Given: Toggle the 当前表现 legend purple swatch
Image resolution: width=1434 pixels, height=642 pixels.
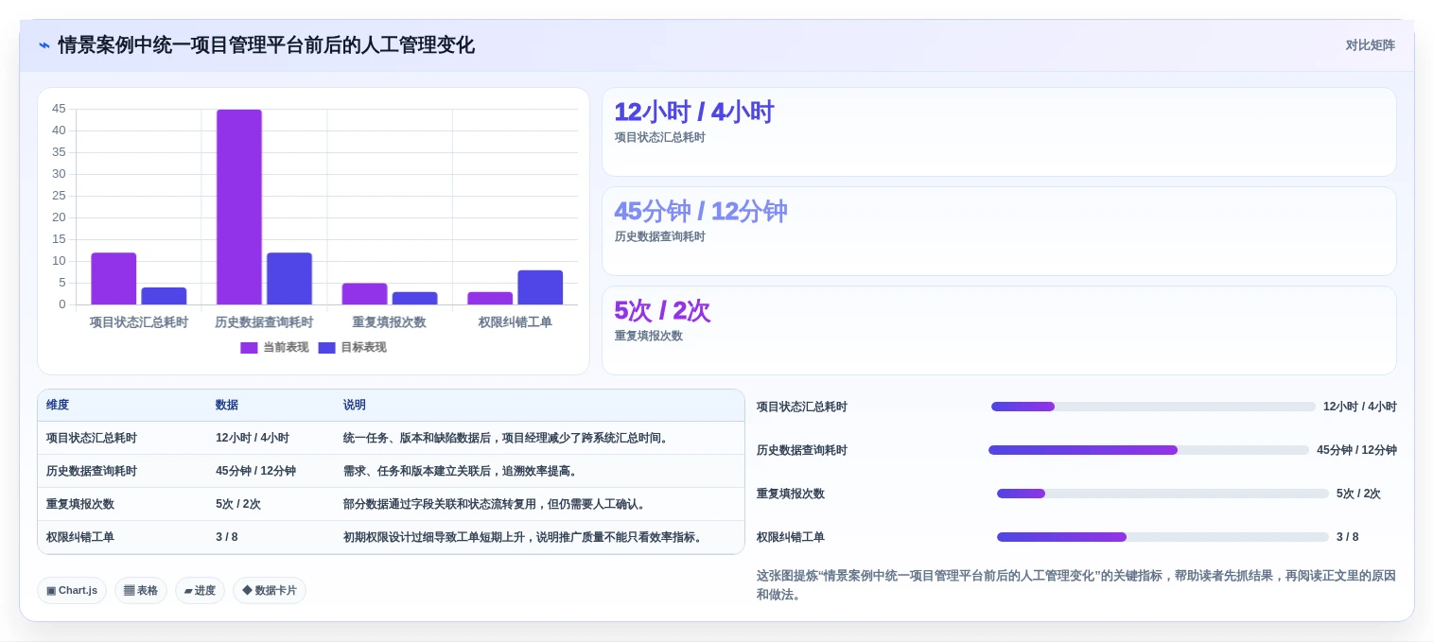Looking at the screenshot, I should (x=249, y=348).
